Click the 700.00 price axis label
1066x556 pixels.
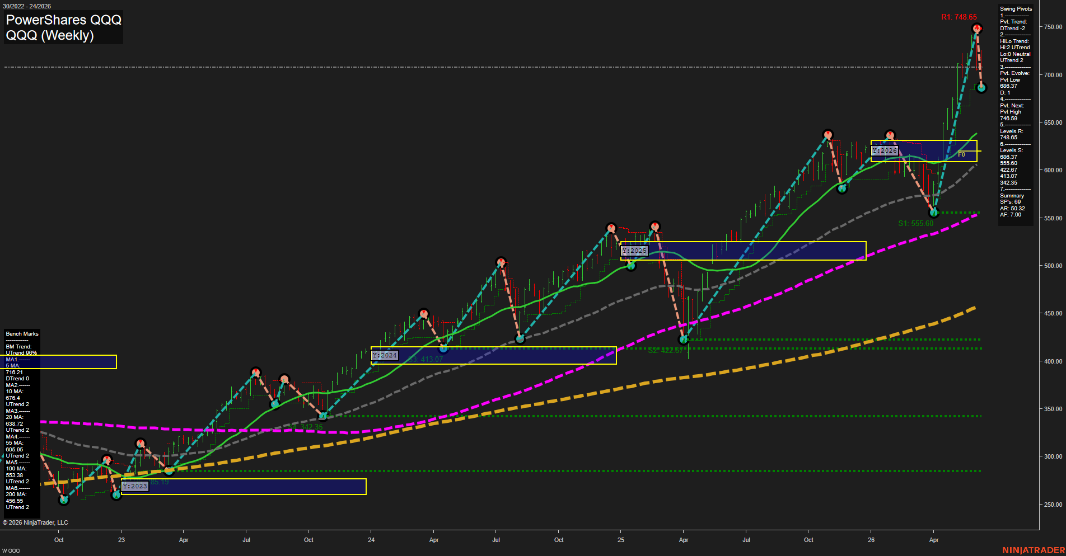pyautogui.click(x=1053, y=75)
